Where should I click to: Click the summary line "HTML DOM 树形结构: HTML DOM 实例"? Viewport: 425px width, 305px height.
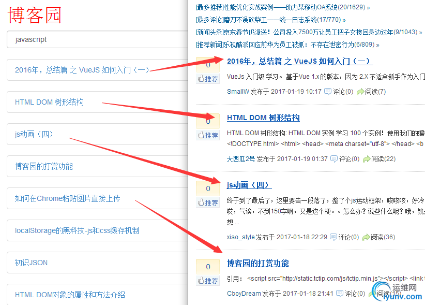(x=326, y=133)
